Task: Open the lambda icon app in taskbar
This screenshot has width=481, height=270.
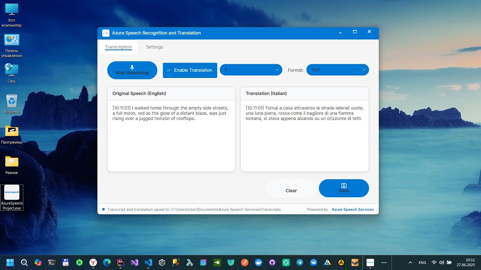Action: (x=190, y=262)
